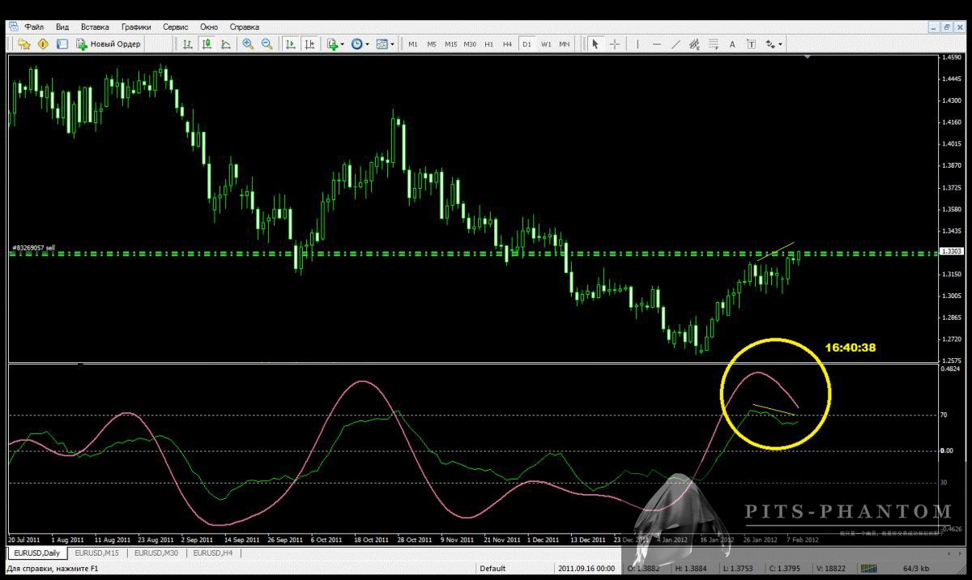Select the crosshair tool
Image resolution: width=972 pixels, height=580 pixels.
615,44
